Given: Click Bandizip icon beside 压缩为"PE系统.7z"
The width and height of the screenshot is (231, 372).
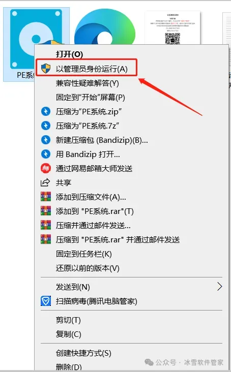Looking at the screenshot, I should tap(46, 126).
